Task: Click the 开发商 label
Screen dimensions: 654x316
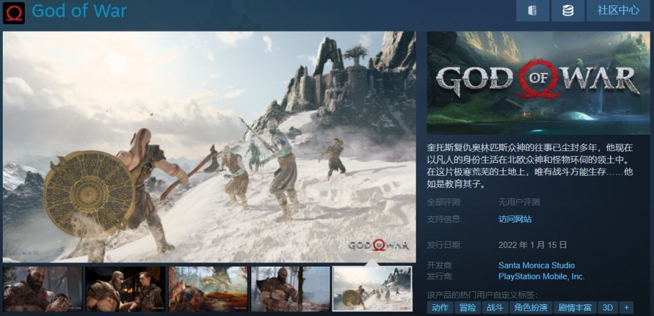Action: pos(440,266)
